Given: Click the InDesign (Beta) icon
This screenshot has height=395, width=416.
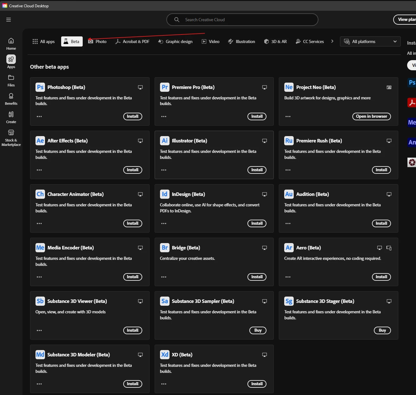Looking at the screenshot, I should click(x=165, y=194).
